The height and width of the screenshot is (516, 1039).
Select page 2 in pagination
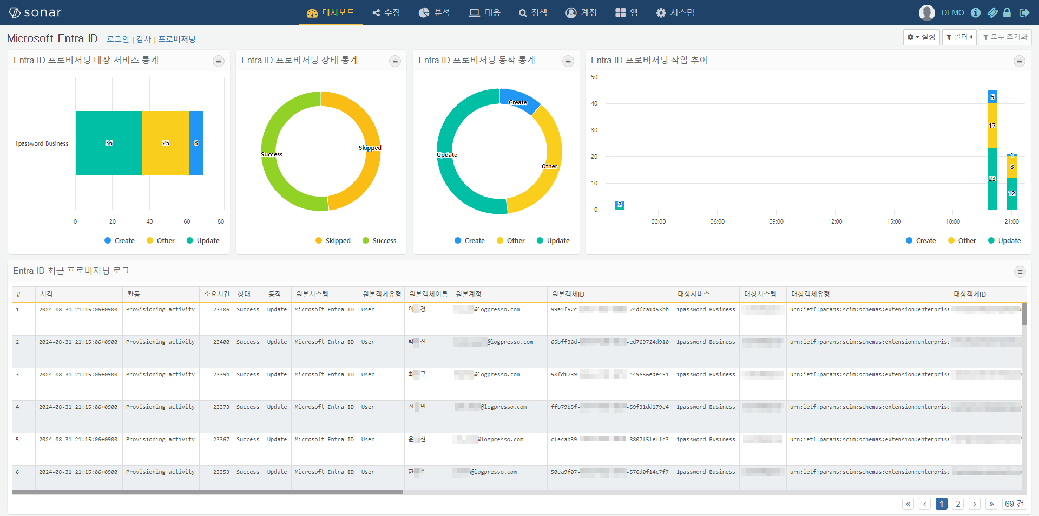[x=958, y=504]
